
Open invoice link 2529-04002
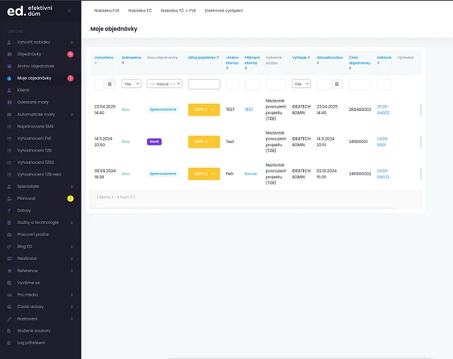pos(383,110)
